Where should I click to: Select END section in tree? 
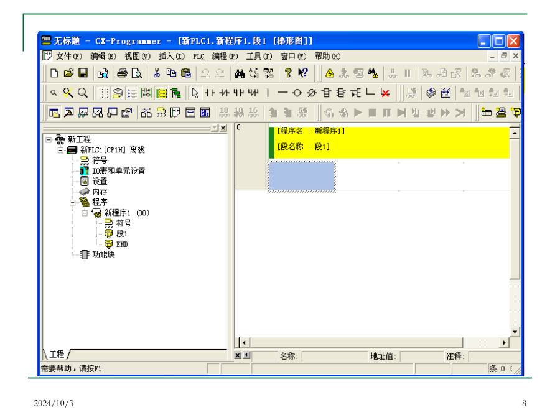click(122, 245)
